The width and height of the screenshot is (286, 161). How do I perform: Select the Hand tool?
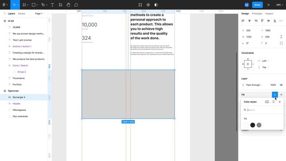[x=68, y=5]
